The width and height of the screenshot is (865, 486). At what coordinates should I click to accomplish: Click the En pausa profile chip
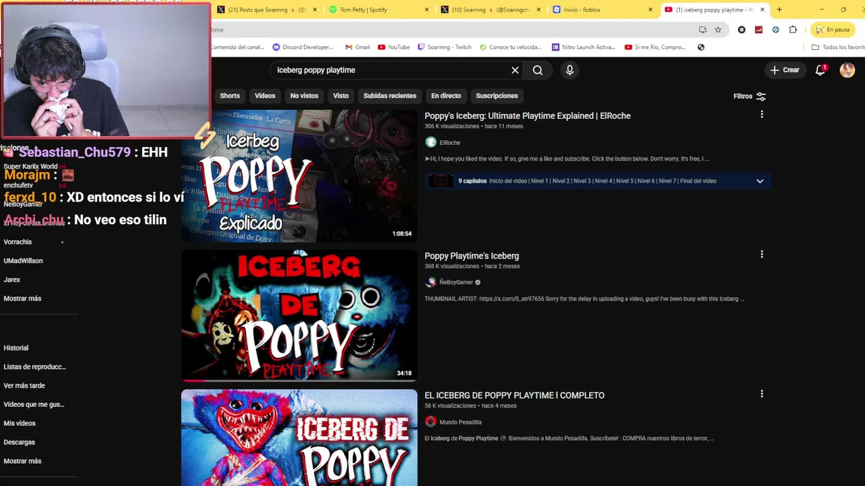tap(832, 30)
